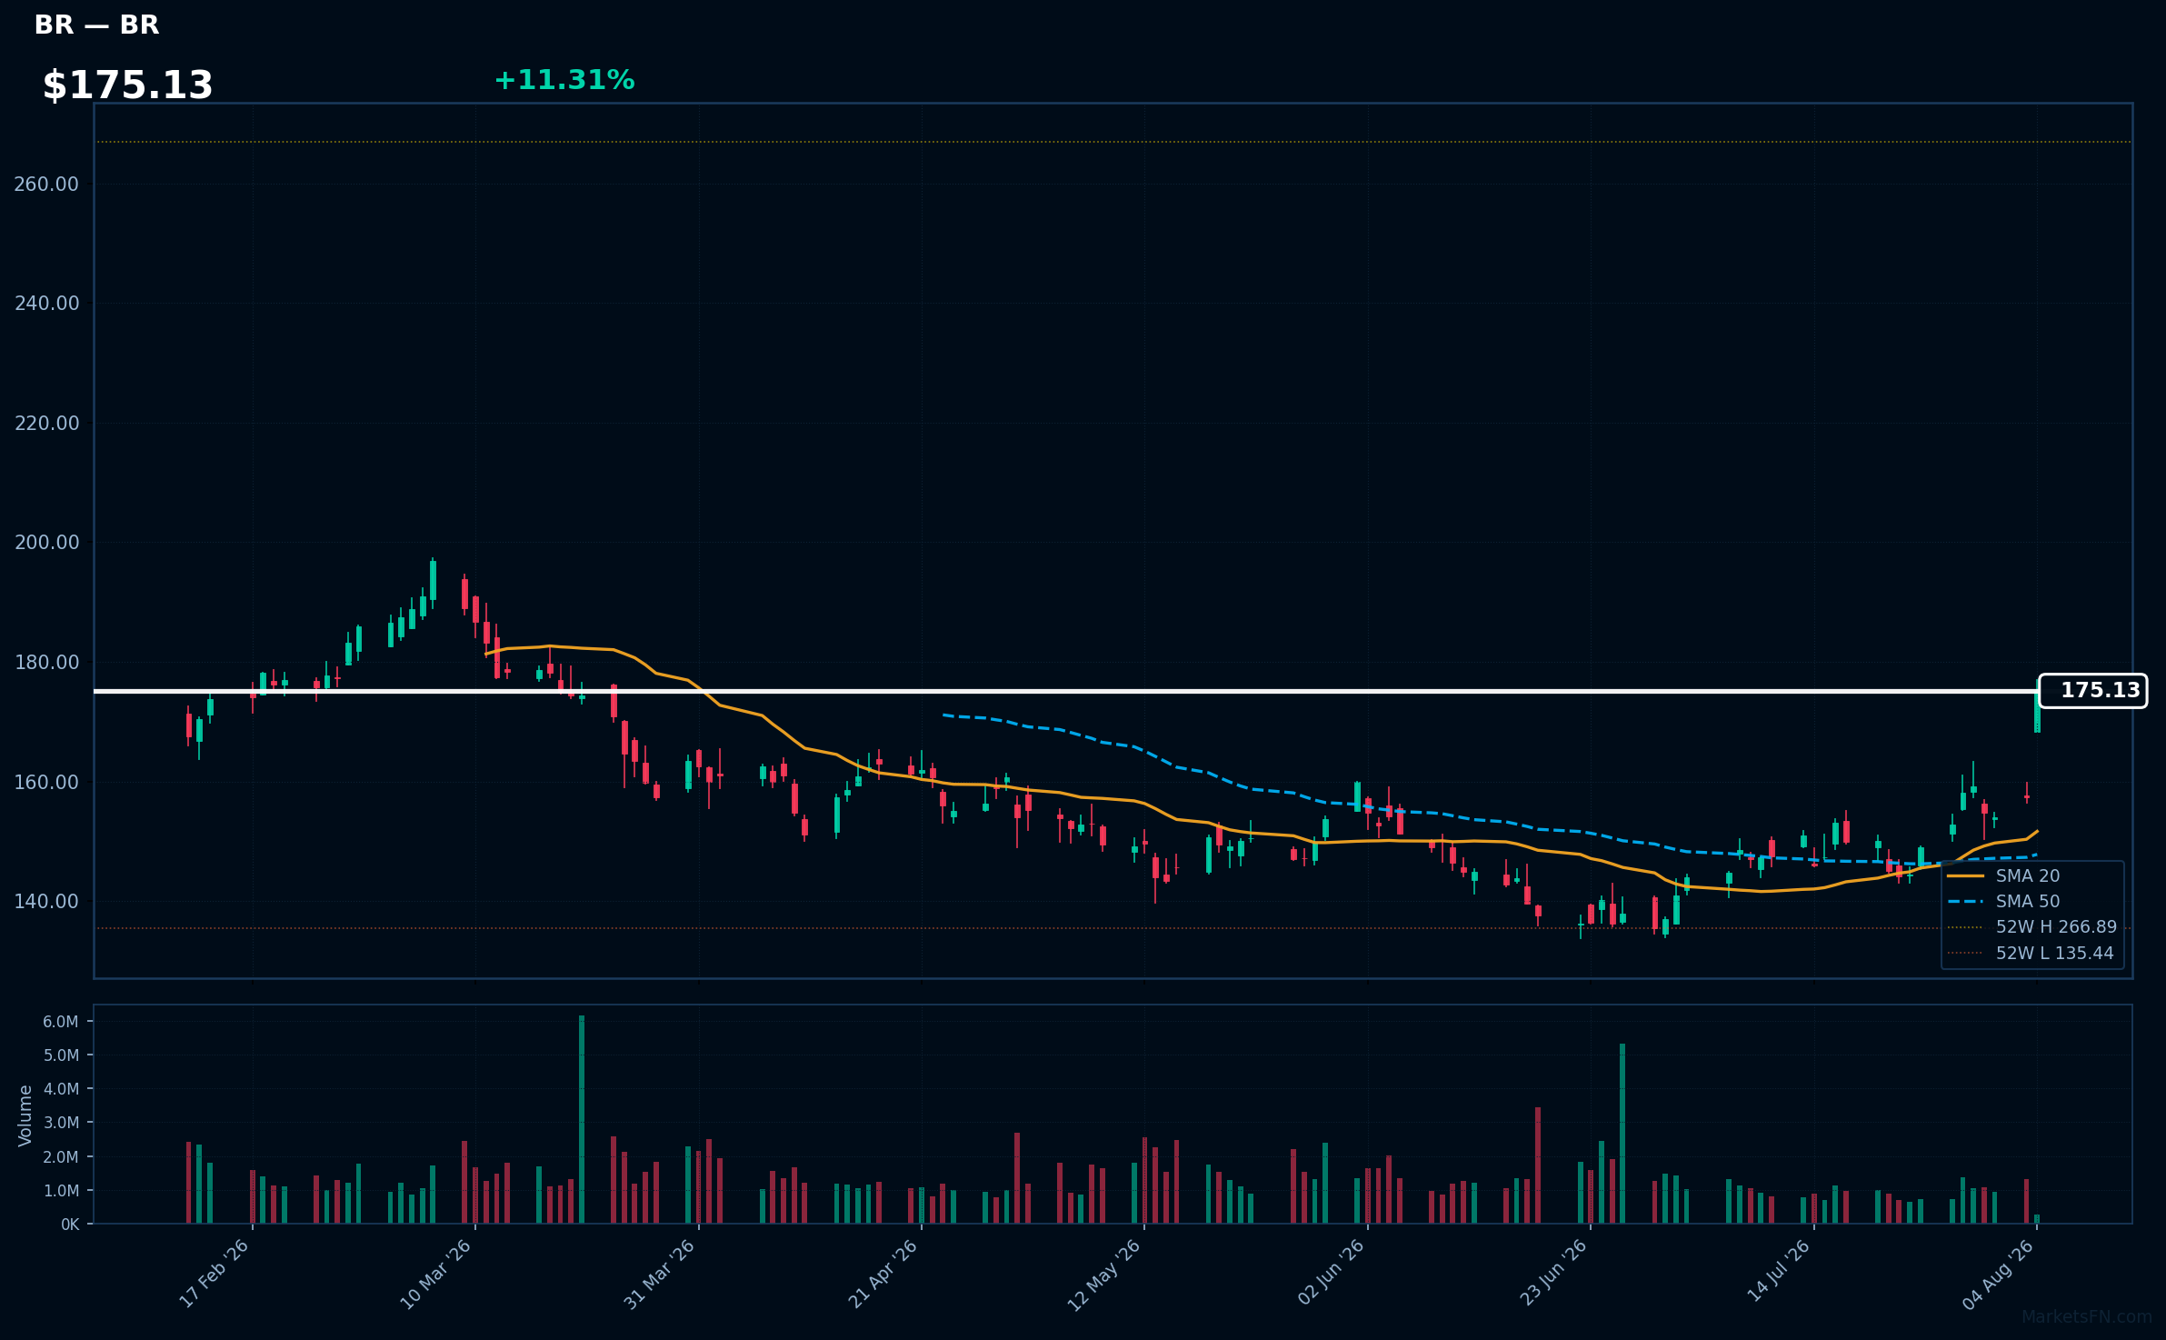
Task: Click the BR — BR ticker title
Action: point(96,25)
